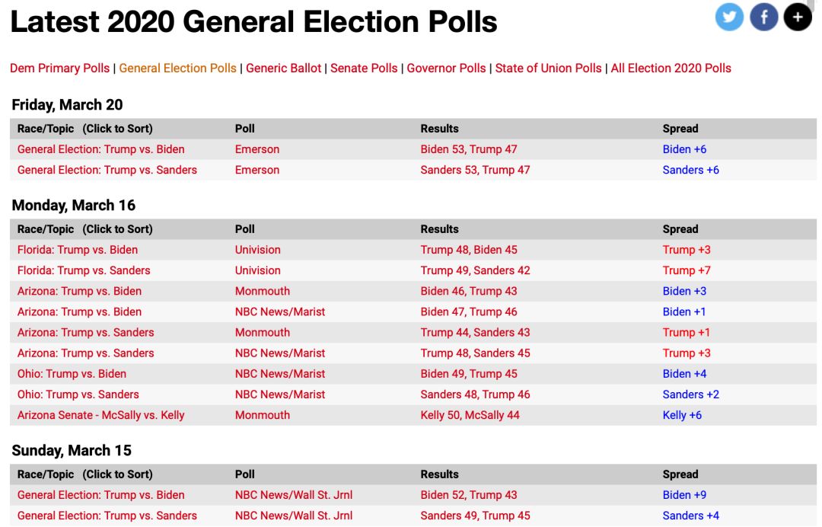The width and height of the screenshot is (822, 527).
Task: Click the Facebook share icon
Action: (x=763, y=17)
